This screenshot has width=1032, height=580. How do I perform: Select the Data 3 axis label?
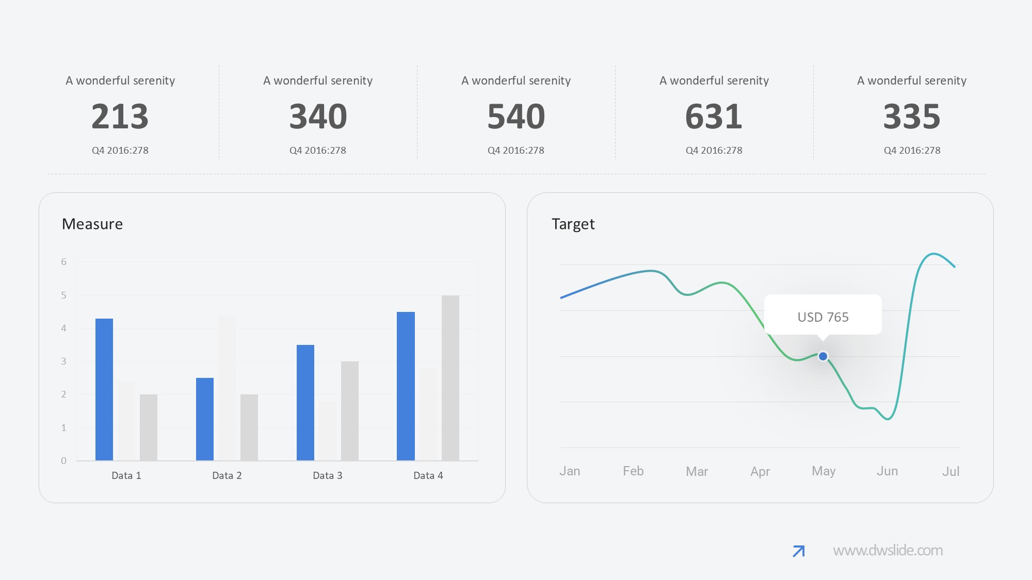(328, 475)
